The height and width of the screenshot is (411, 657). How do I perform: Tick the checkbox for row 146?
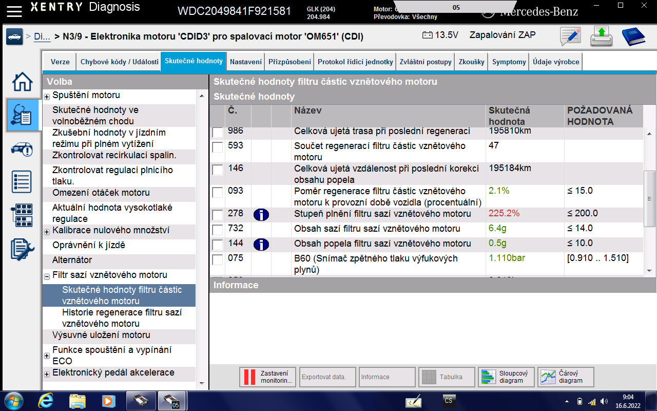coord(218,170)
